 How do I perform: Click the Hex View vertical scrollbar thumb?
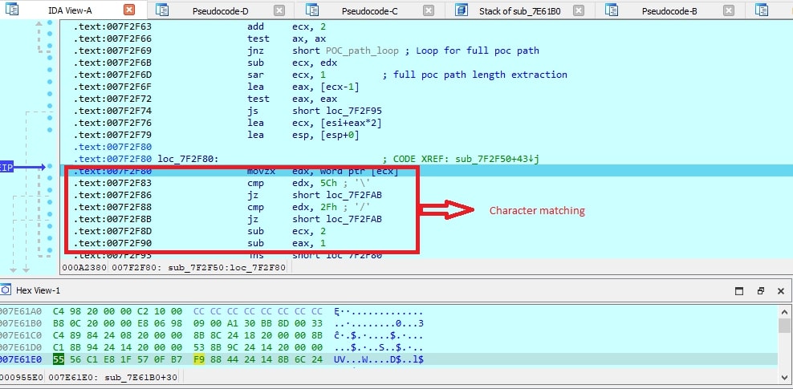[x=784, y=326]
